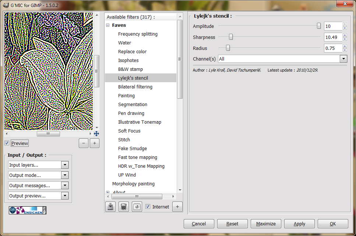Select Lylejk's stencil filter
Screen dimensions: 356x236
point(141,78)
